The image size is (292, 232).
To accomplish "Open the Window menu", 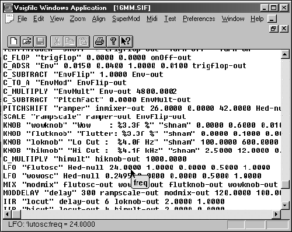I will 233,19.
